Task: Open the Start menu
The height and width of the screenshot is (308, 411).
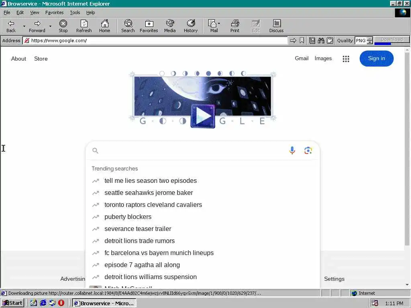Action: click(12, 303)
